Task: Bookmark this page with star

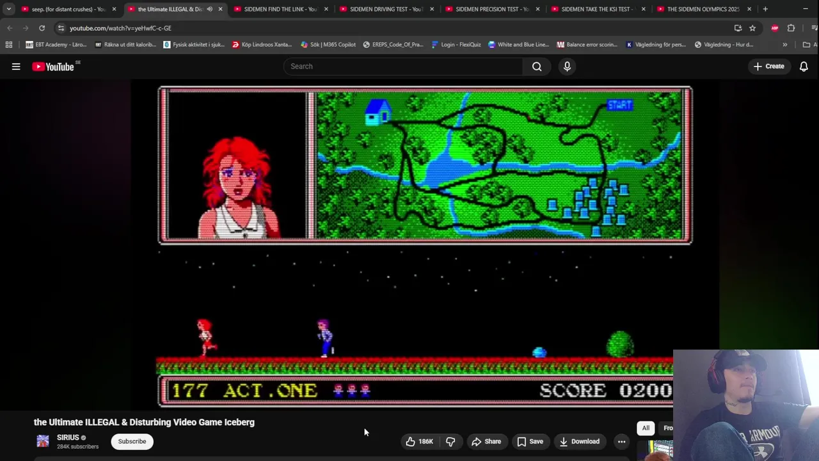Action: coord(752,28)
